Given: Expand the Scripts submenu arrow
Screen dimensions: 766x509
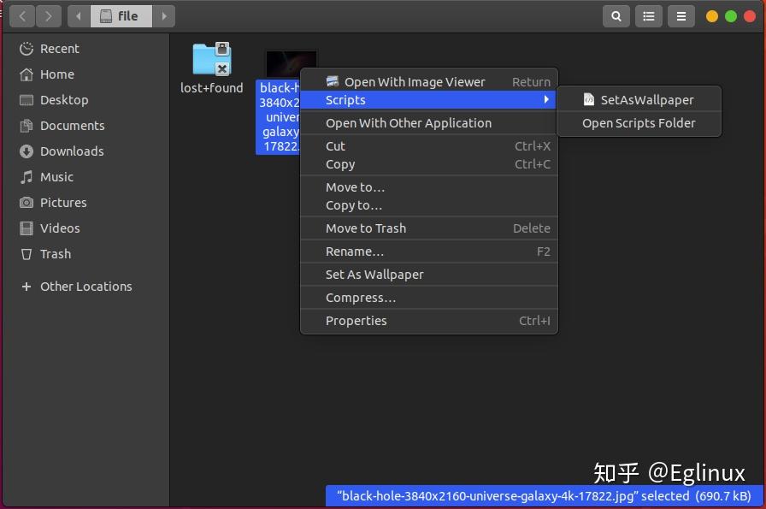Looking at the screenshot, I should [546, 100].
